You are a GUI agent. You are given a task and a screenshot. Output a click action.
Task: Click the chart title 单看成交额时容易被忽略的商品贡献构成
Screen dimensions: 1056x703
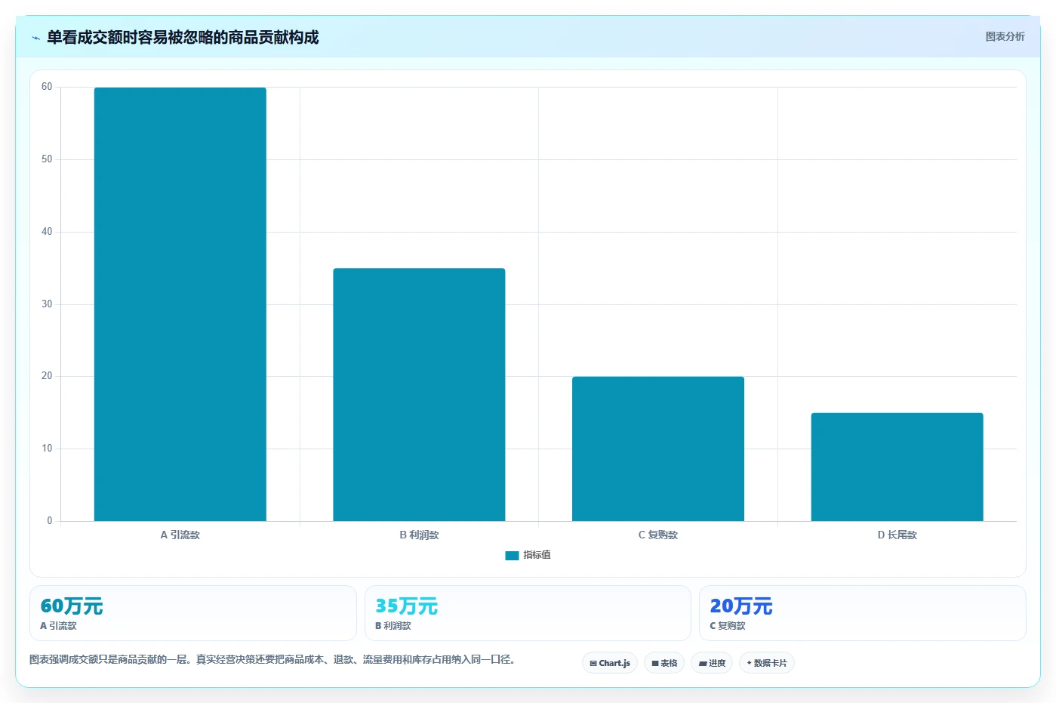pos(183,38)
